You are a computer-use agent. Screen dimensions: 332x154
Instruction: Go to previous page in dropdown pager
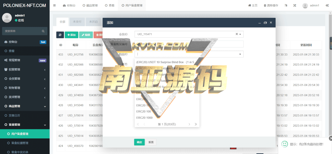pyautogui.click(x=144, y=124)
